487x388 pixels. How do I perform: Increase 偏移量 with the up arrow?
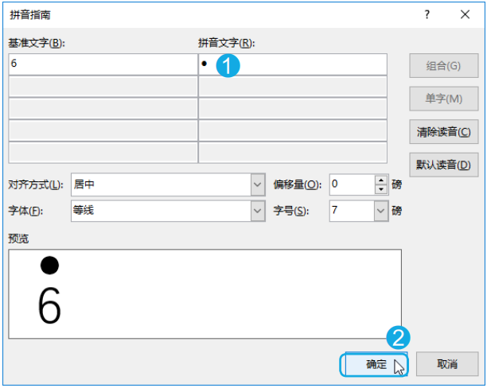coord(380,180)
